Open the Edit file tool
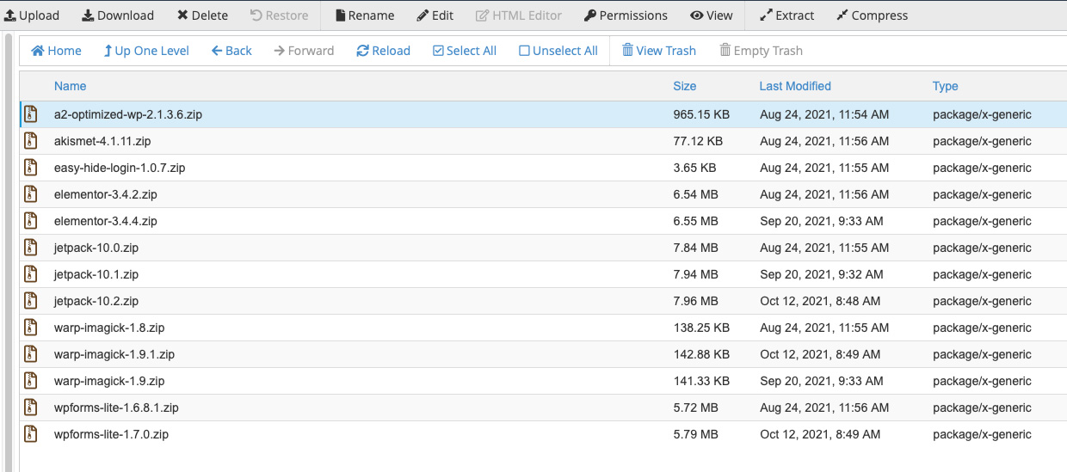This screenshot has height=472, width=1067. 435,15
